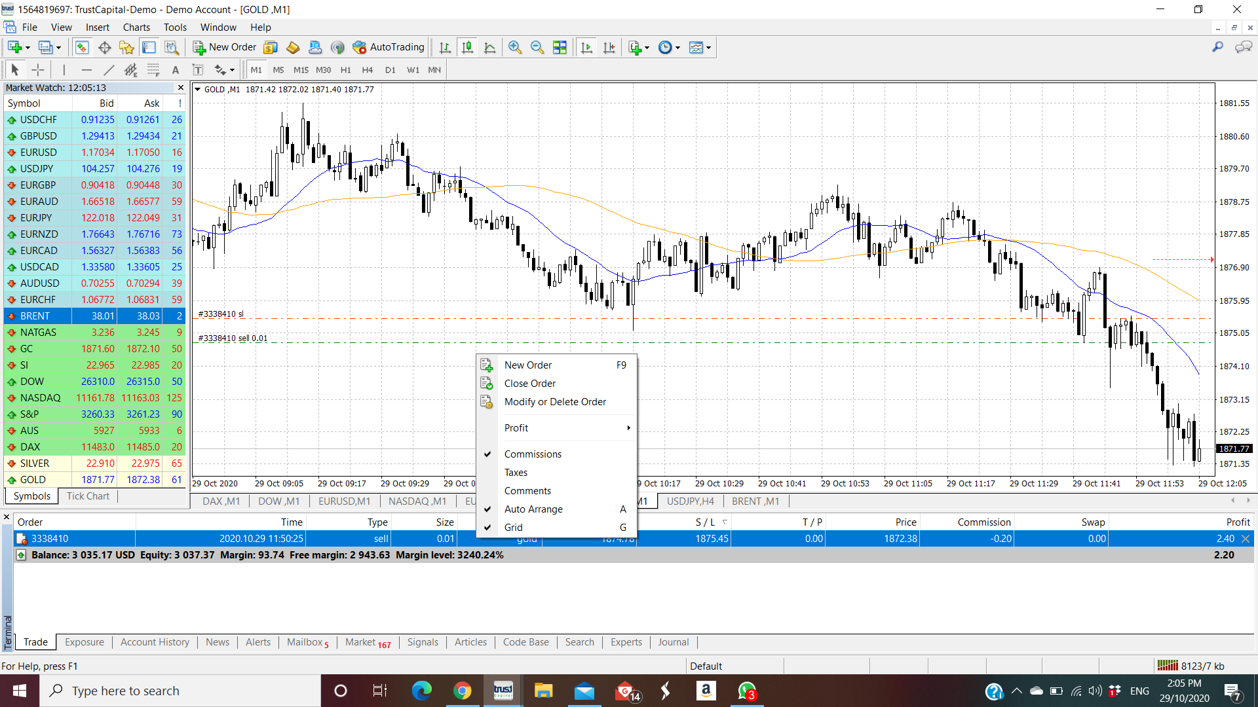The height and width of the screenshot is (707, 1258).
Task: Open the dropdown triangle beside GOLD,M1 title
Action: [197, 89]
